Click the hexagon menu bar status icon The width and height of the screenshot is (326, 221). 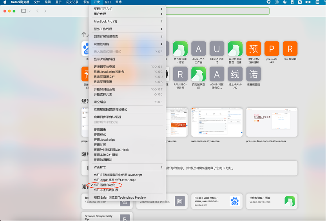click(285, 2)
